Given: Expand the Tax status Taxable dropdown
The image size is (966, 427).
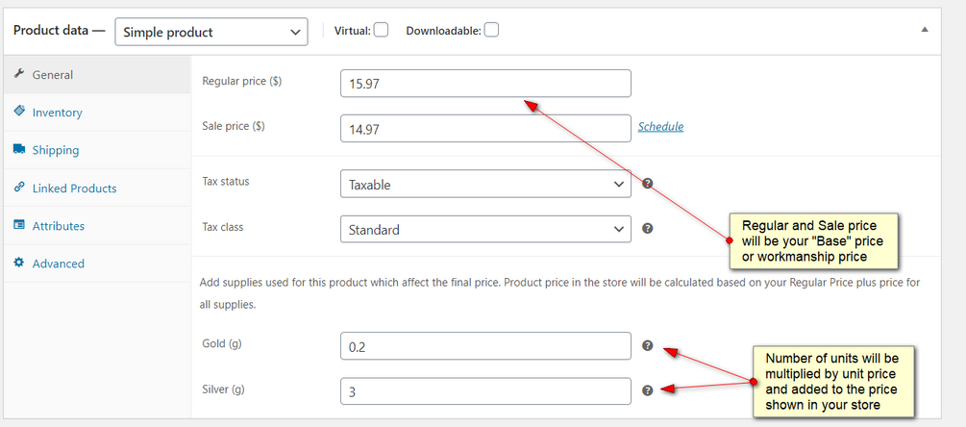Looking at the screenshot, I should [485, 184].
